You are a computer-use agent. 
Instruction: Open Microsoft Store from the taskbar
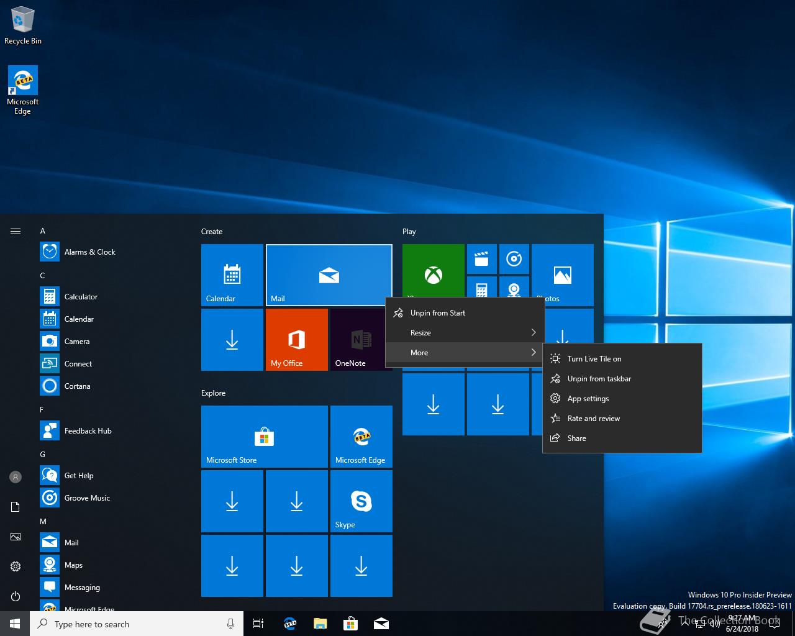click(x=351, y=624)
